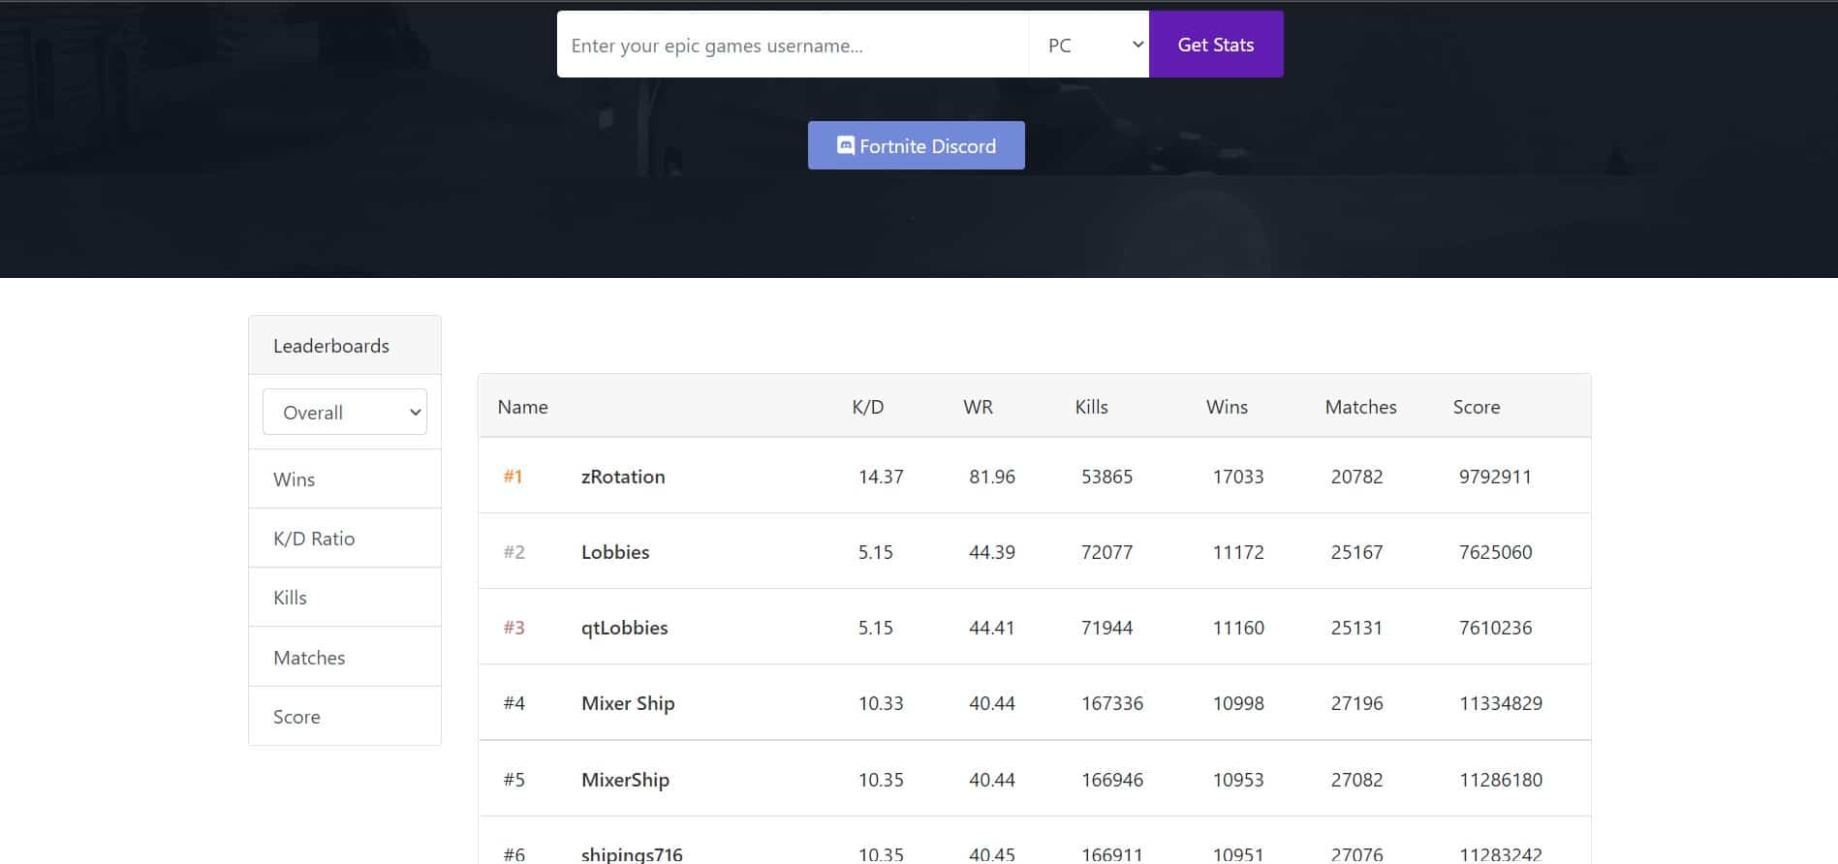Click zRotation's score 9792911
Image resolution: width=1838 pixels, height=864 pixels.
[1495, 477]
